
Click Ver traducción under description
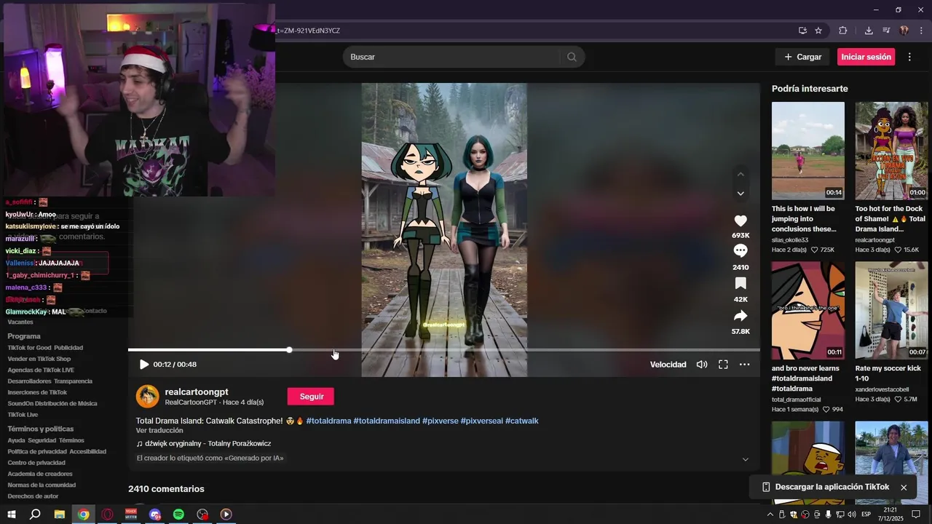coord(159,430)
